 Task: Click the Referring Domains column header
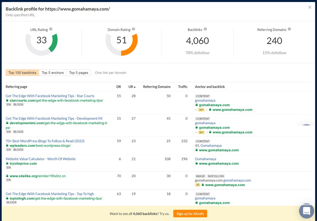coord(157,87)
